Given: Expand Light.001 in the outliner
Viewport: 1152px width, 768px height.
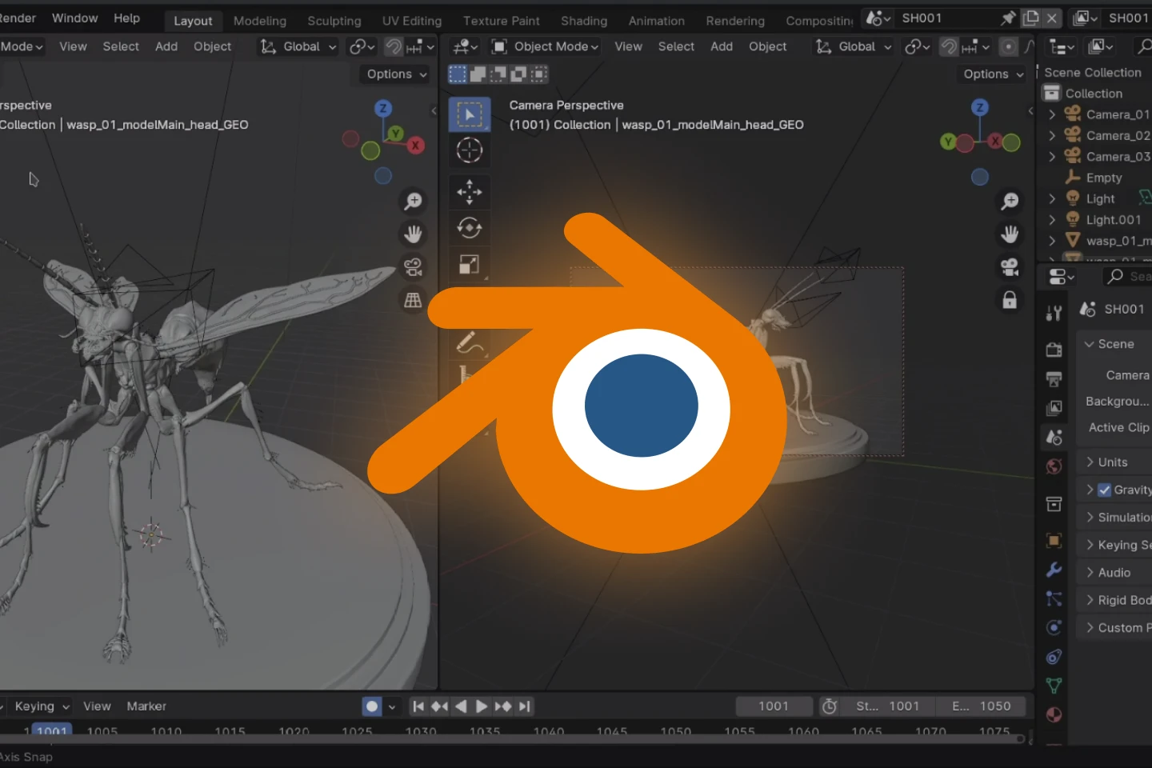Looking at the screenshot, I should [1052, 220].
